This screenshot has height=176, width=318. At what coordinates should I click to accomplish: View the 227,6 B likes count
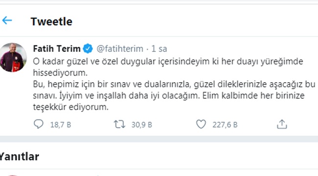(225, 125)
